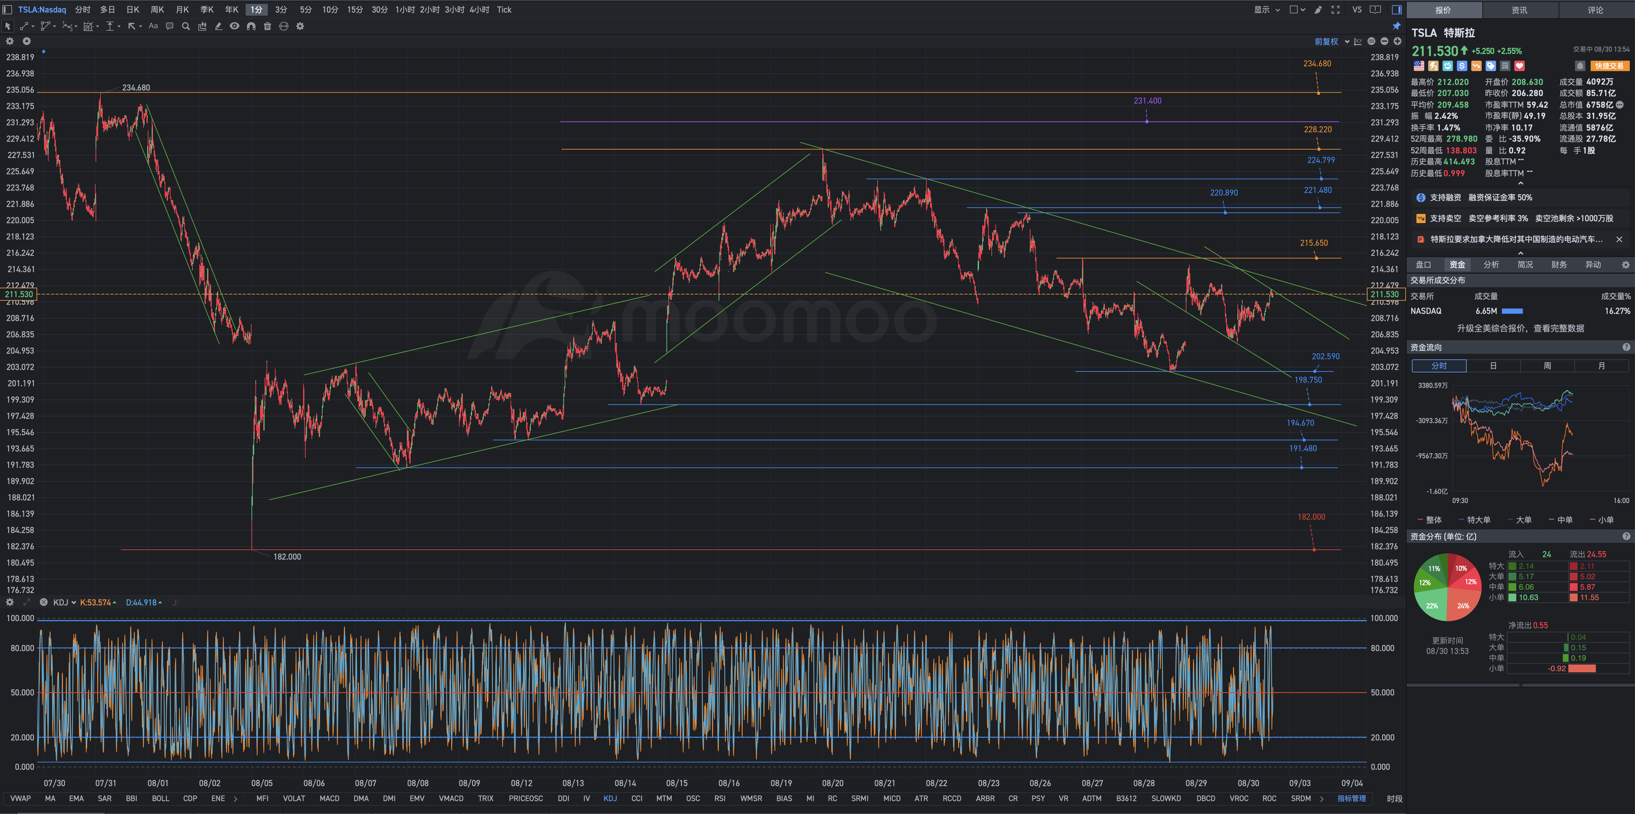Delete drawings with the trash icon
Image resolution: width=1635 pixels, height=814 pixels.
pyautogui.click(x=267, y=26)
